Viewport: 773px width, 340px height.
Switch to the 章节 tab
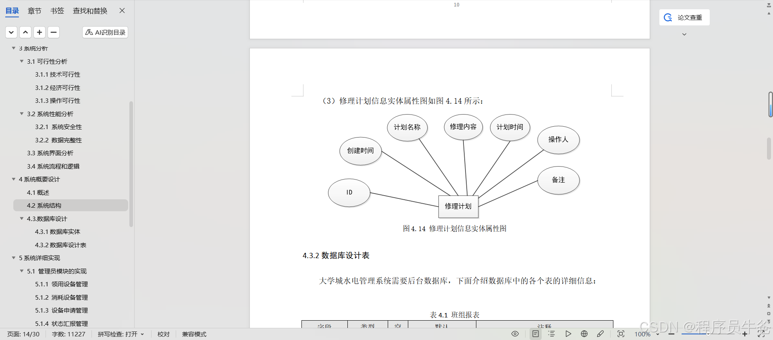click(x=35, y=11)
